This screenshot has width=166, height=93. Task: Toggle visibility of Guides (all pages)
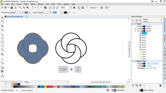click(x=138, y=64)
